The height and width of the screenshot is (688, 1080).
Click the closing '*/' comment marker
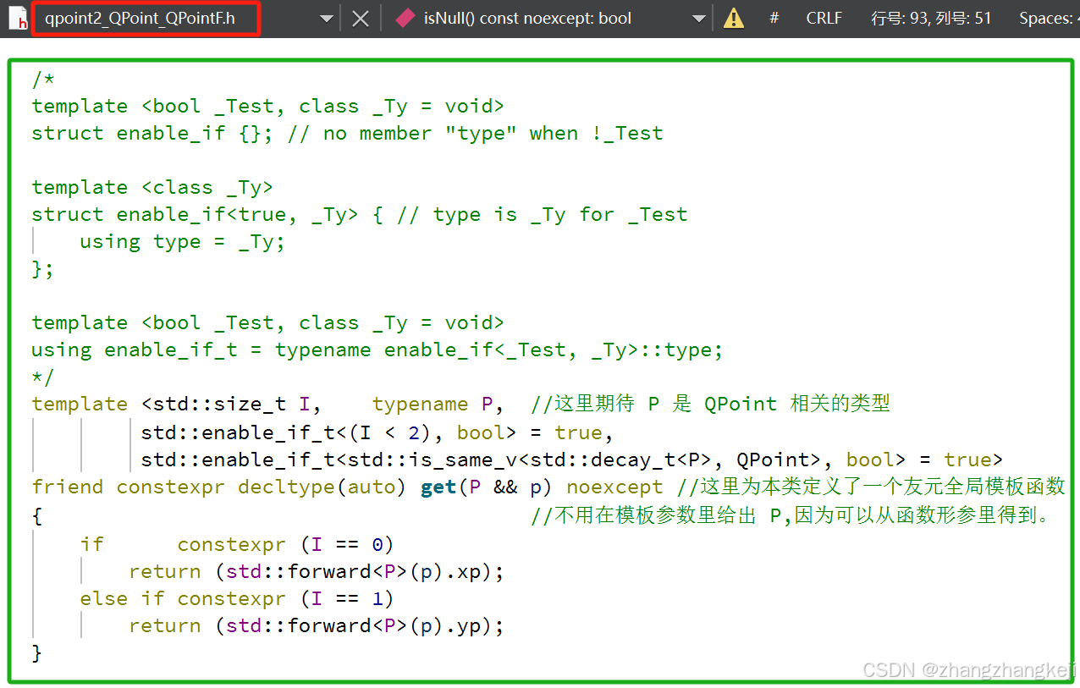[43, 377]
